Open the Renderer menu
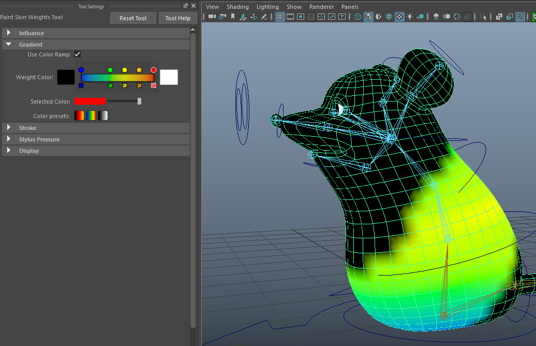The height and width of the screenshot is (346, 536). click(x=321, y=7)
